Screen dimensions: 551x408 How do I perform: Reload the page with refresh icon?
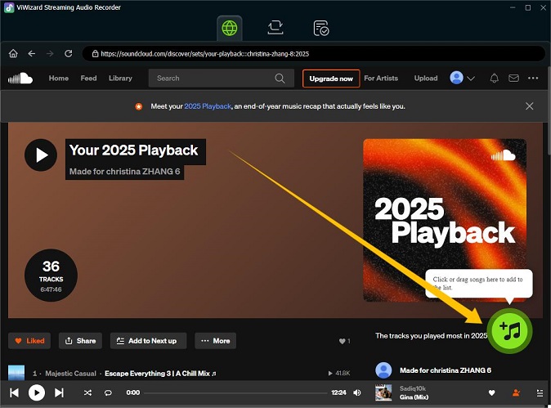tap(69, 53)
